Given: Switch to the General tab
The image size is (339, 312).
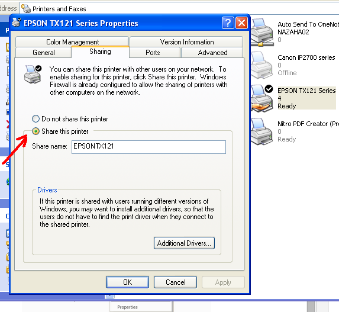Looking at the screenshot, I should coord(43,53).
